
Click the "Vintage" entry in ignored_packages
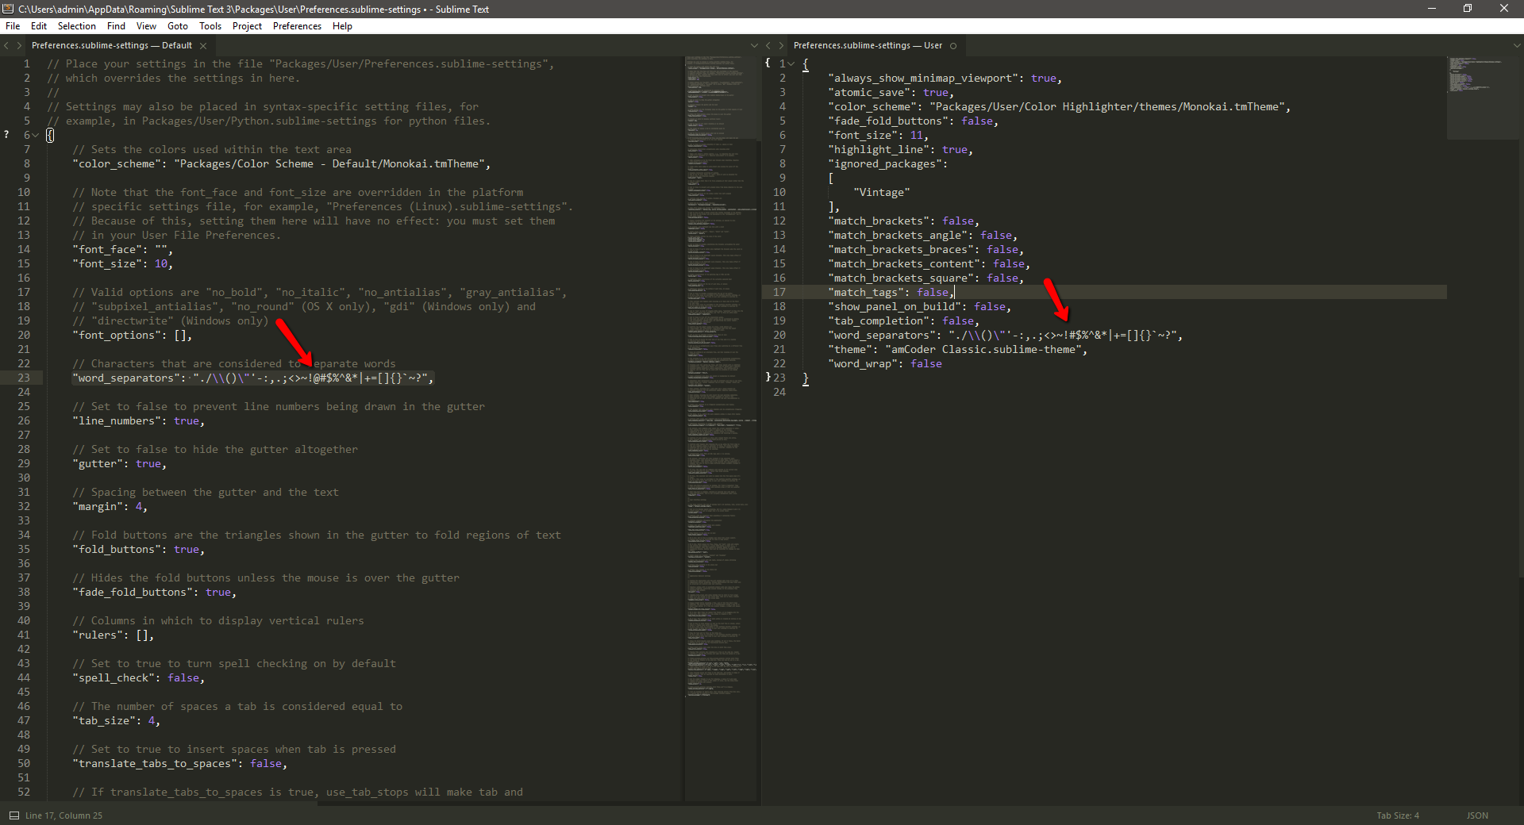881,193
